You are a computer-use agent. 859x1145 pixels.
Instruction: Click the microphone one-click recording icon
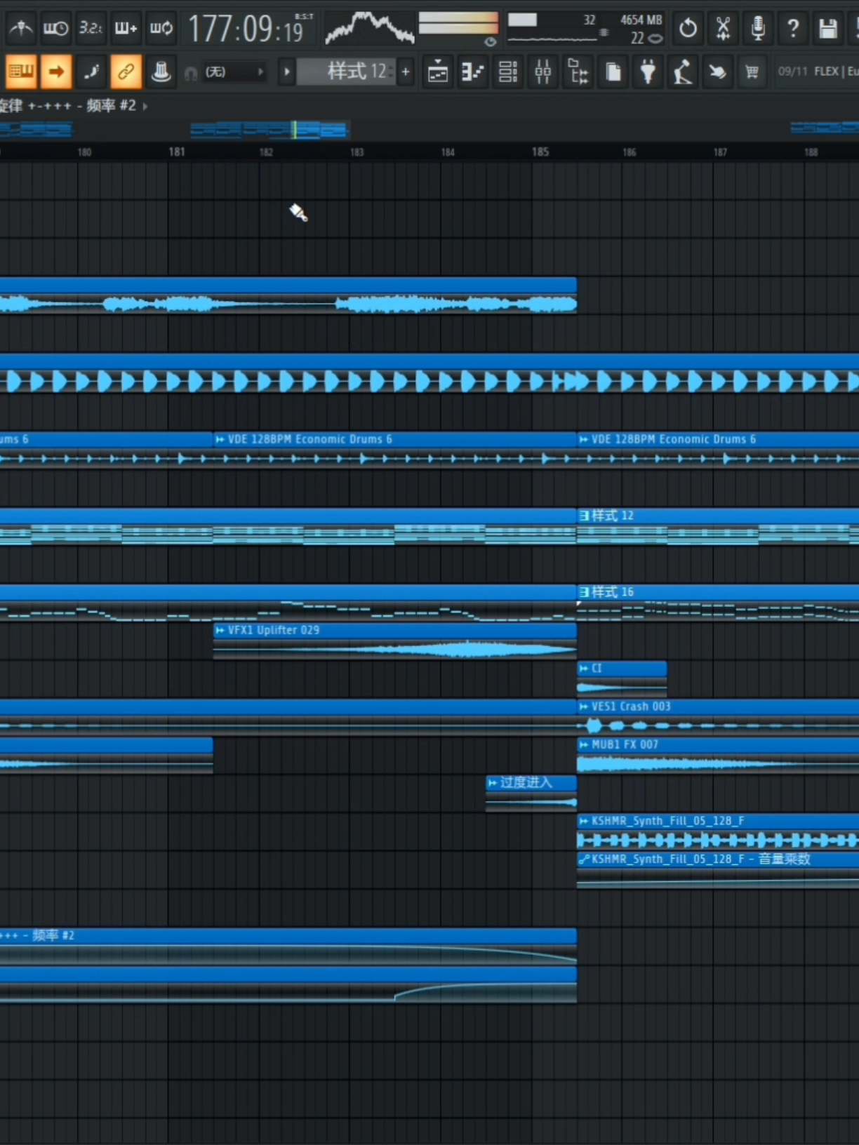(758, 28)
